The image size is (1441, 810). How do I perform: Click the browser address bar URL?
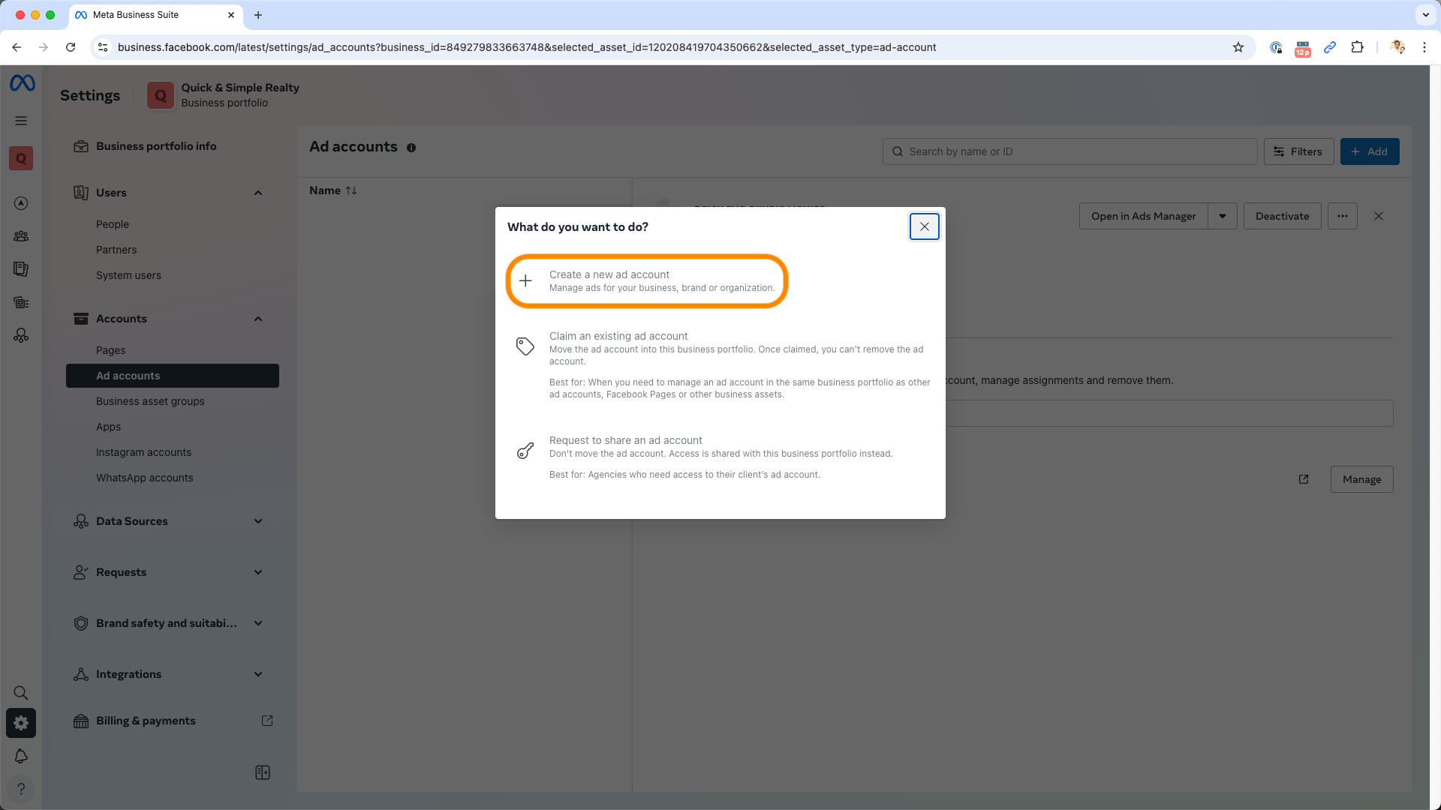point(526,47)
